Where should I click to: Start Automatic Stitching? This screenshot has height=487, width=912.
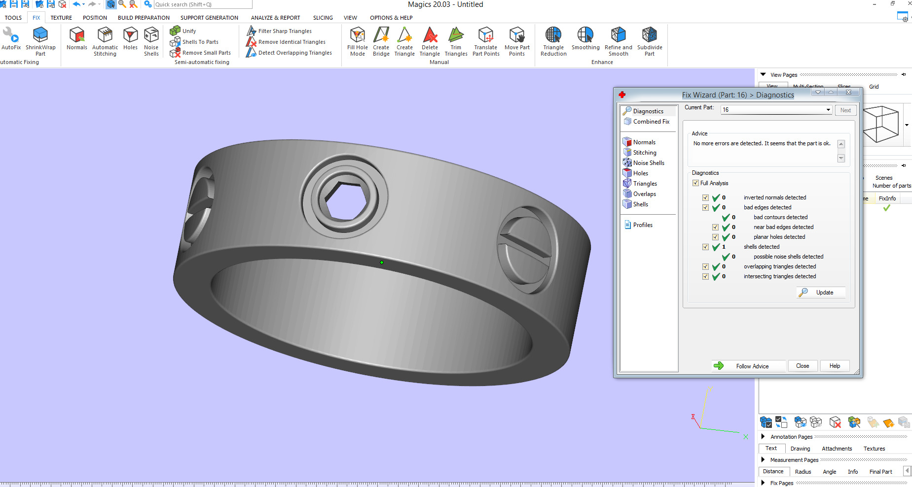pos(105,41)
